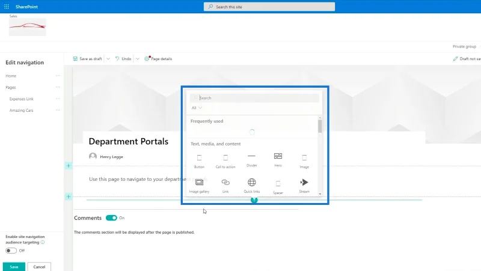The image size is (481, 271).
Task: Add the Image web part
Action: [304, 161]
